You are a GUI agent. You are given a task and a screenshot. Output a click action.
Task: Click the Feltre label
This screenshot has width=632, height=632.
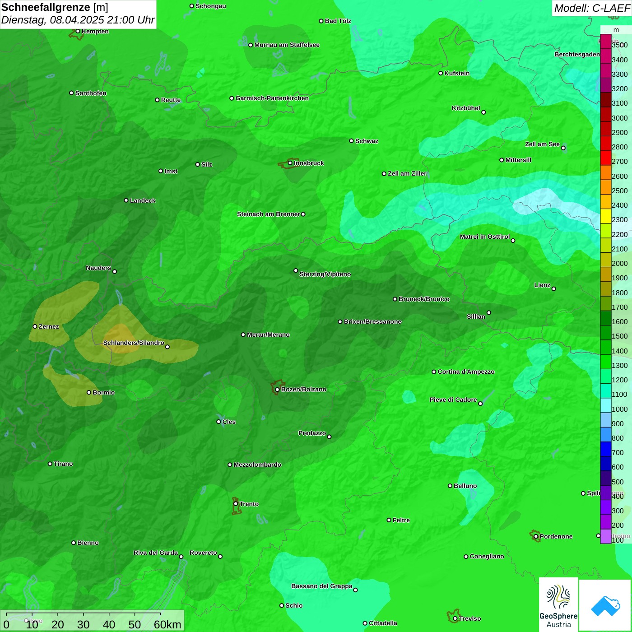[401, 520]
